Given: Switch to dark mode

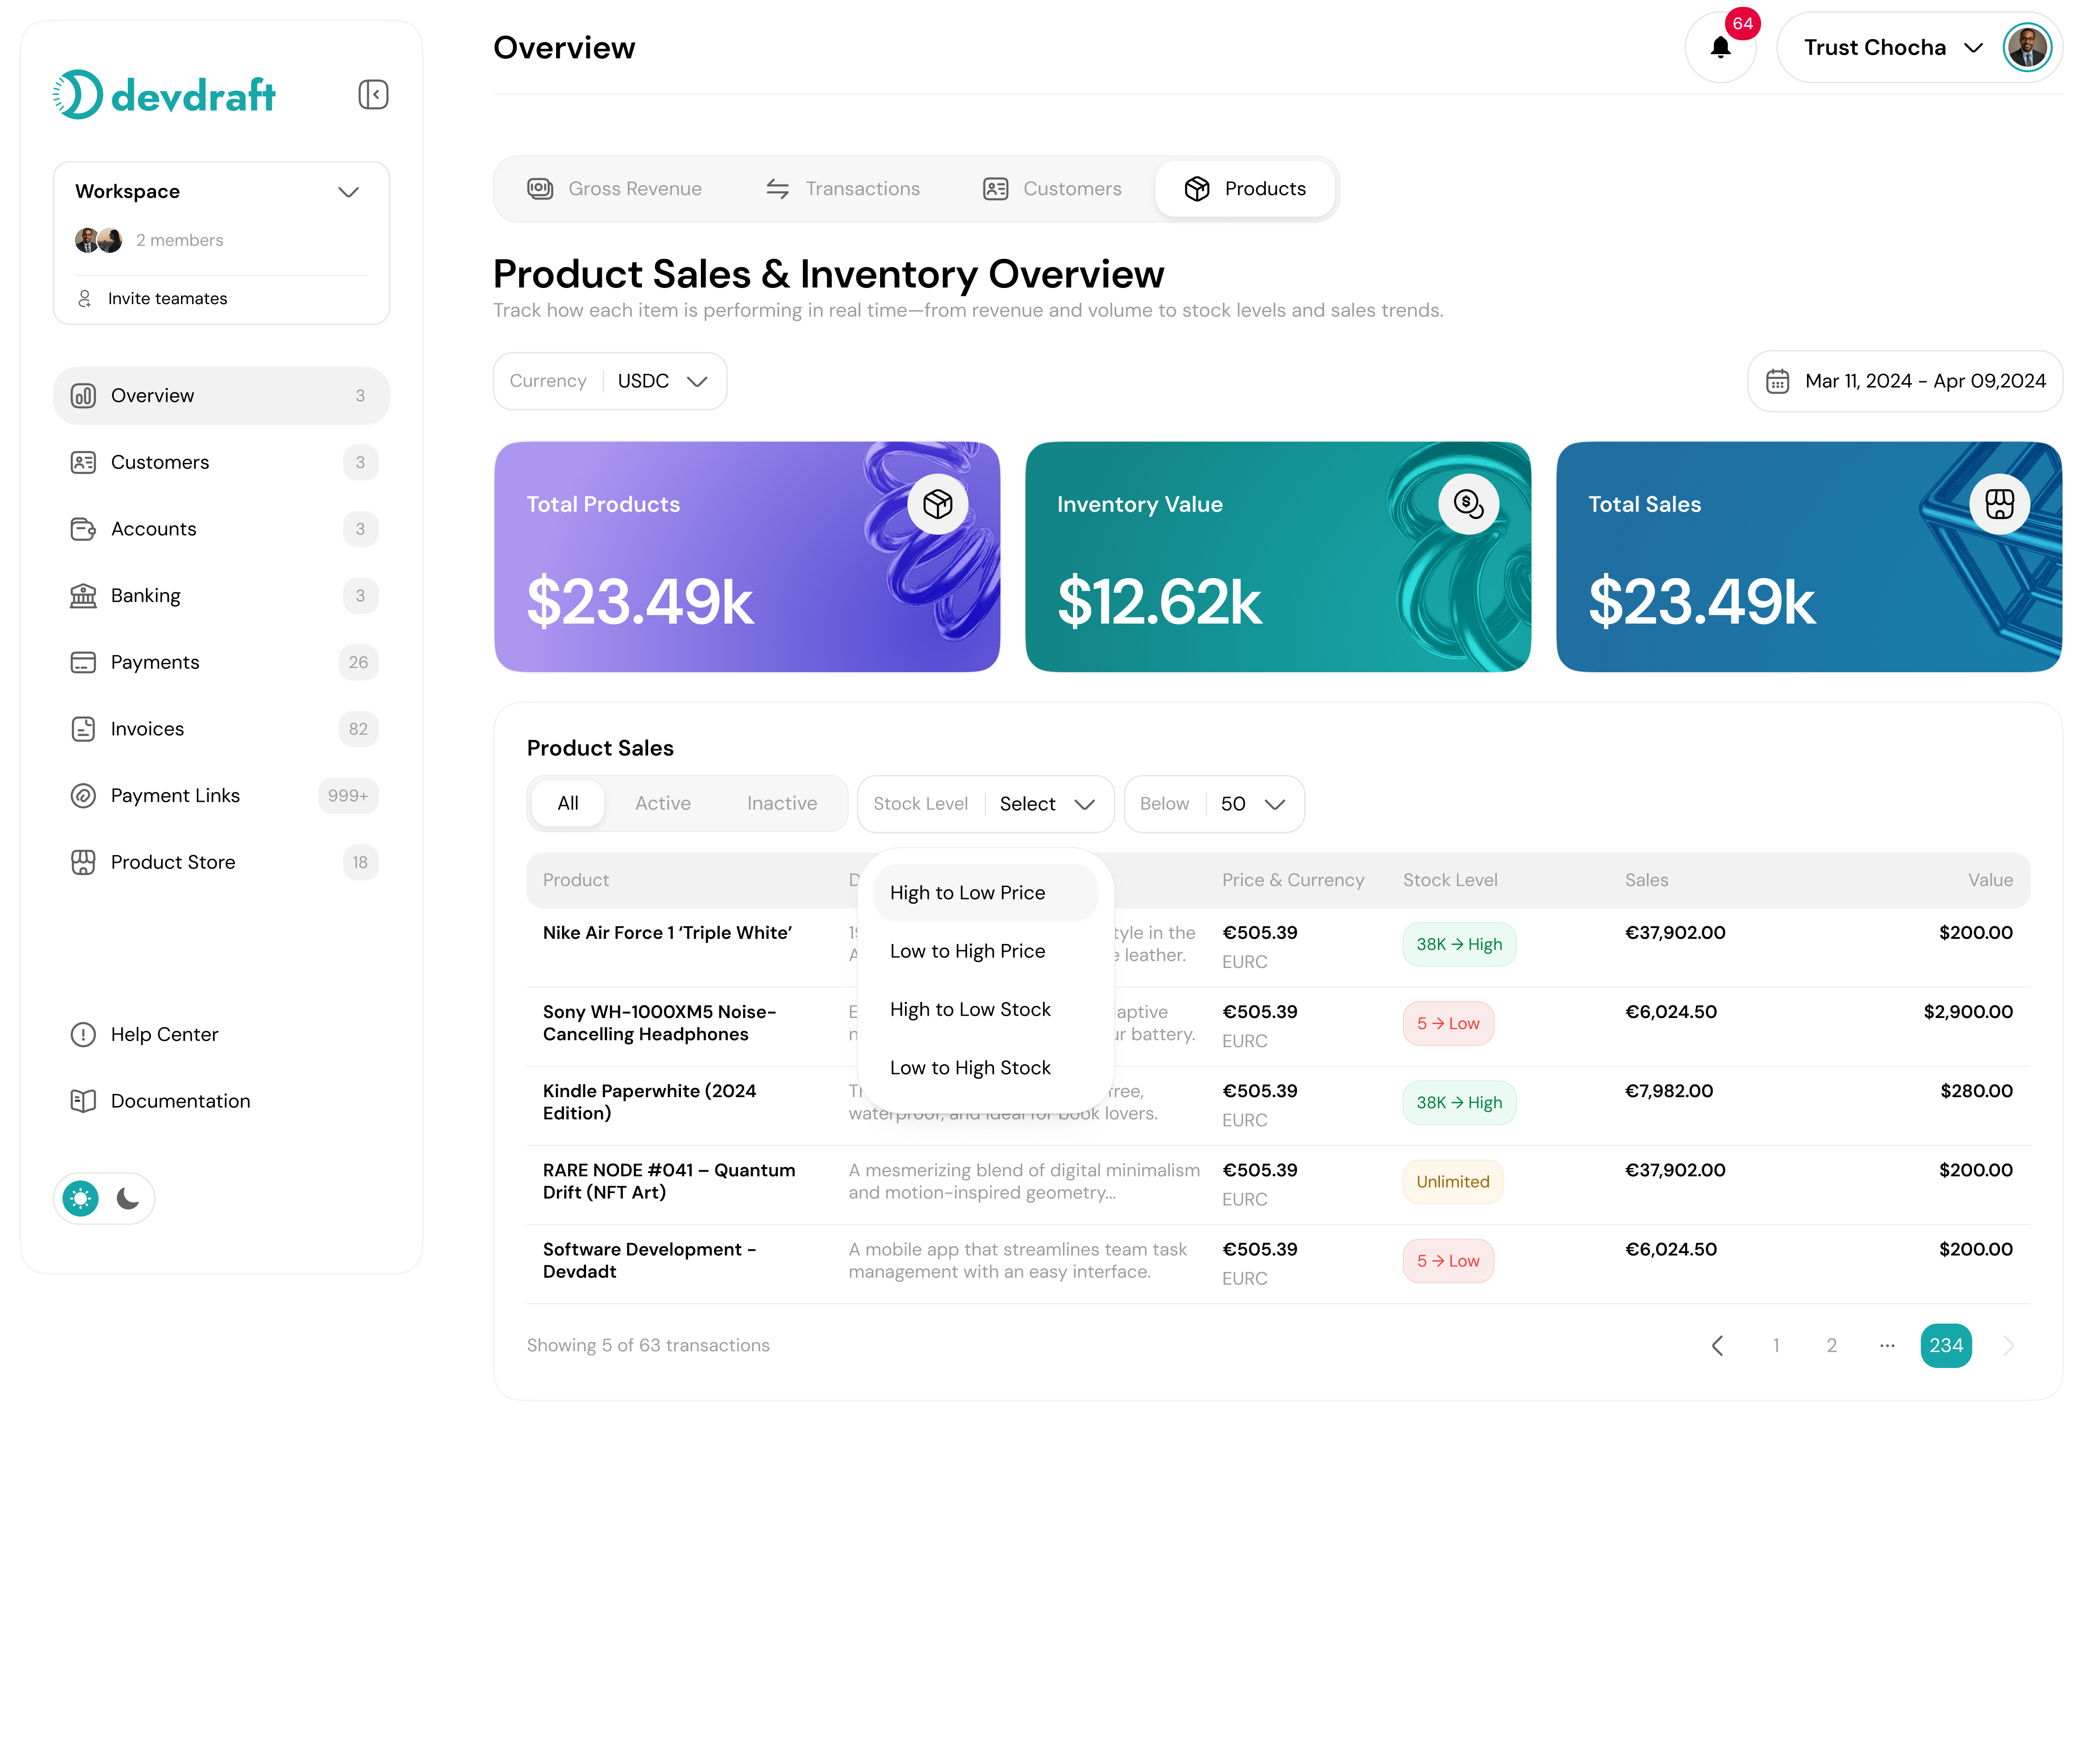Looking at the screenshot, I should coord(128,1197).
